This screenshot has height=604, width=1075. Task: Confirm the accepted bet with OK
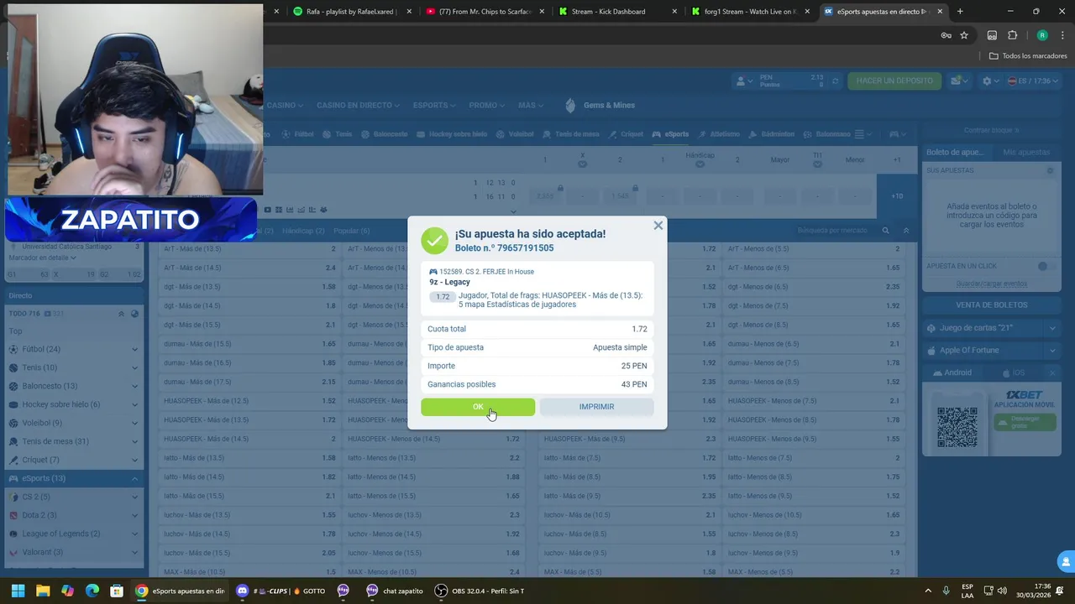pyautogui.click(x=478, y=407)
